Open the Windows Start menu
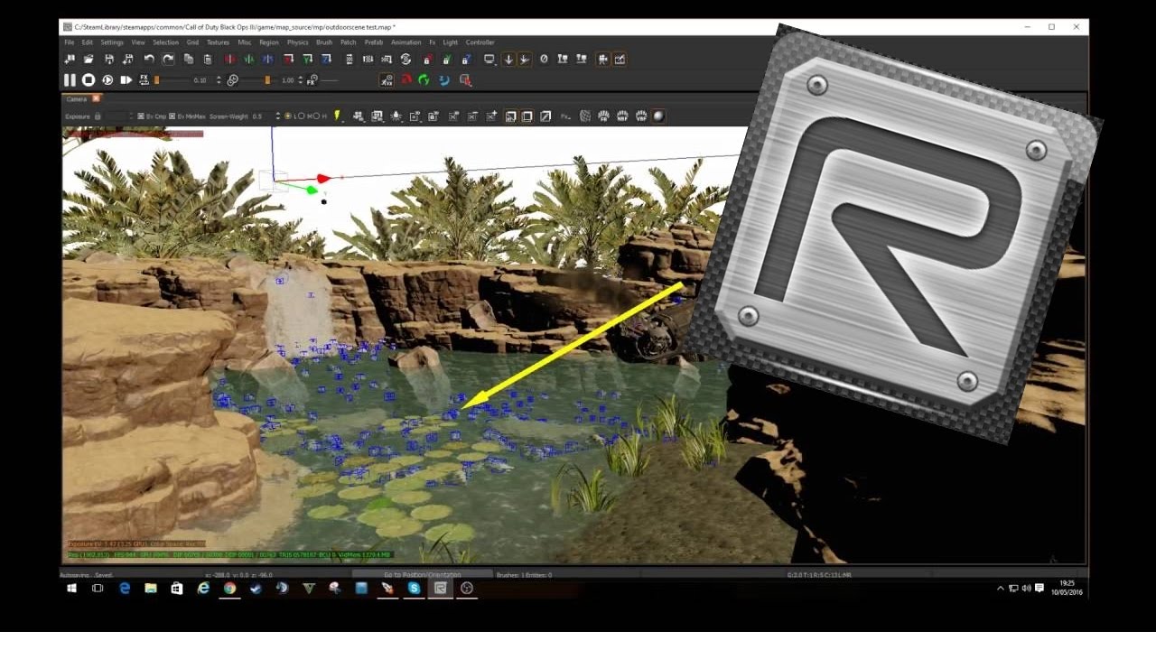1156x650 pixels. click(x=71, y=588)
